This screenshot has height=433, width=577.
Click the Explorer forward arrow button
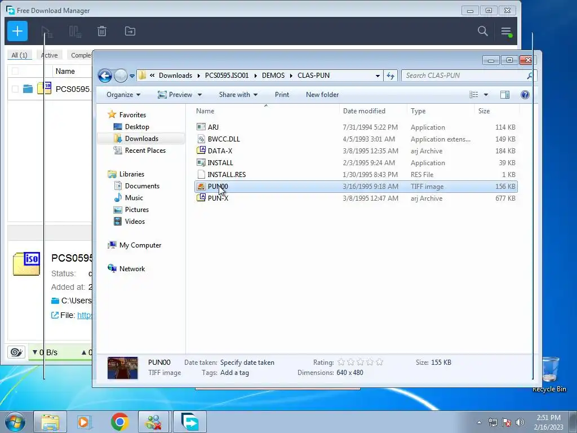(121, 76)
